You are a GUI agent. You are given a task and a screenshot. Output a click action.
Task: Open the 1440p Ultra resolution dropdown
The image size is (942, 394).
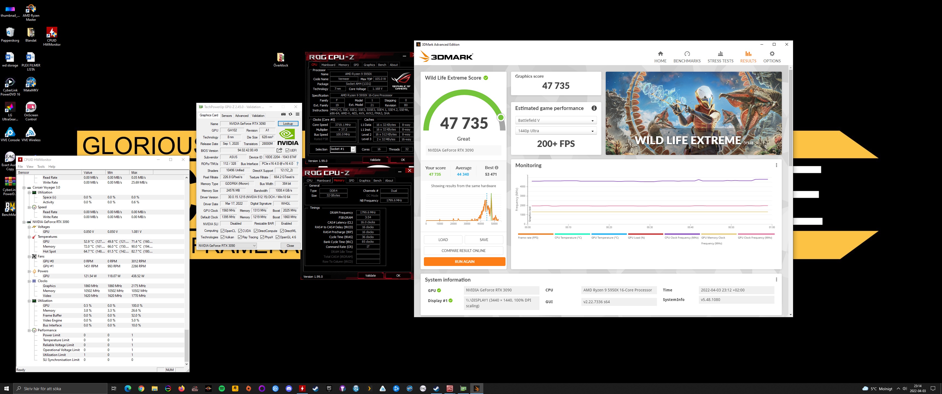555,131
